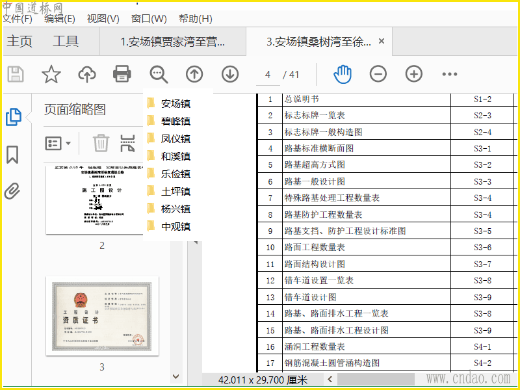Switch to 1.安场镇贾家湾至营 document tab
Screen dimensions: 520x390
pyautogui.click(x=173, y=42)
